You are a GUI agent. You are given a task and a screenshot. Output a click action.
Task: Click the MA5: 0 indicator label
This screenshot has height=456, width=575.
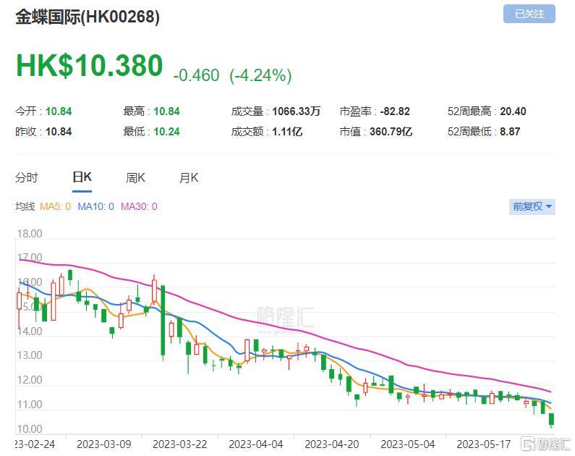tap(56, 206)
